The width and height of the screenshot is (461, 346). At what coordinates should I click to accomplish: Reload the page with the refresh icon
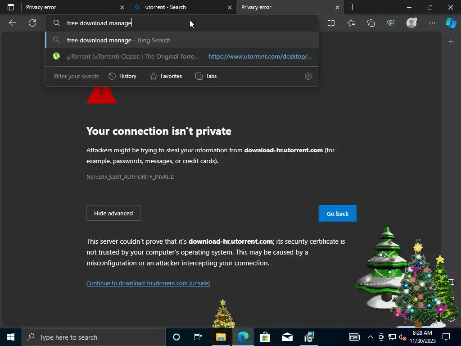click(x=32, y=23)
